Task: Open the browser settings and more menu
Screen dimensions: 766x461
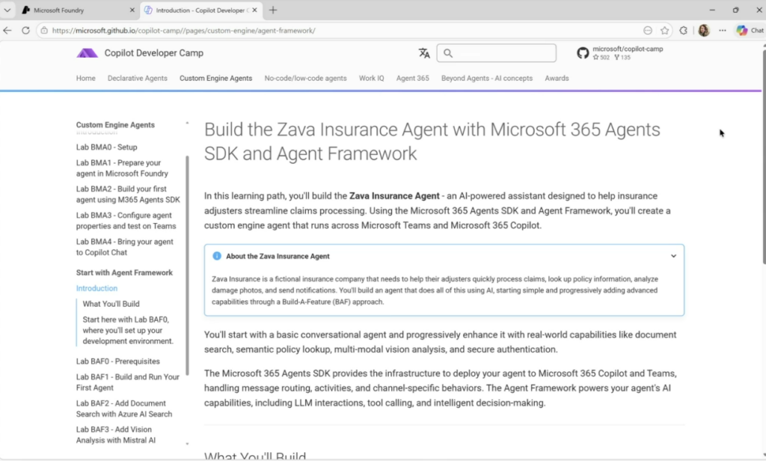Action: tap(723, 31)
